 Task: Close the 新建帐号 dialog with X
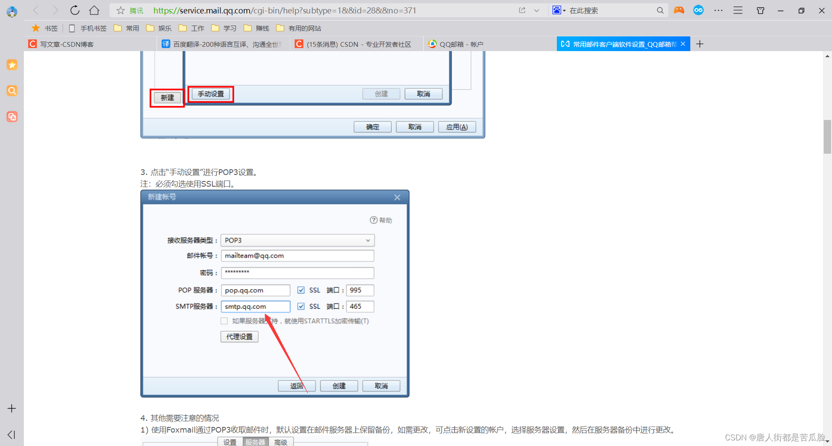pos(397,197)
